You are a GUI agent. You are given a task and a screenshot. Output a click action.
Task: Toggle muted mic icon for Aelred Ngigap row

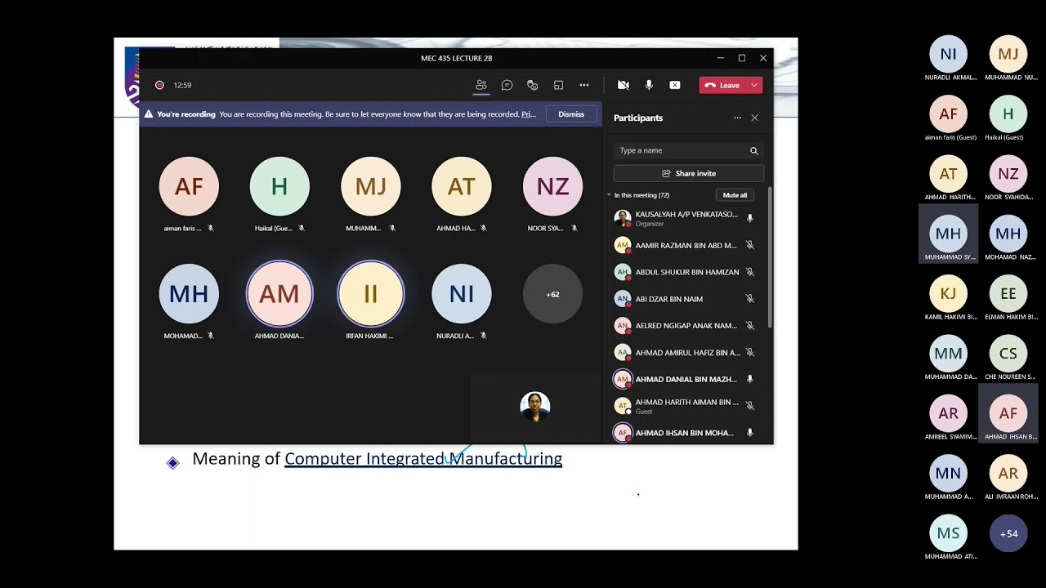click(x=749, y=326)
